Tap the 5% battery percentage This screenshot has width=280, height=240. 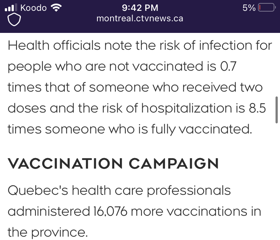[249, 8]
